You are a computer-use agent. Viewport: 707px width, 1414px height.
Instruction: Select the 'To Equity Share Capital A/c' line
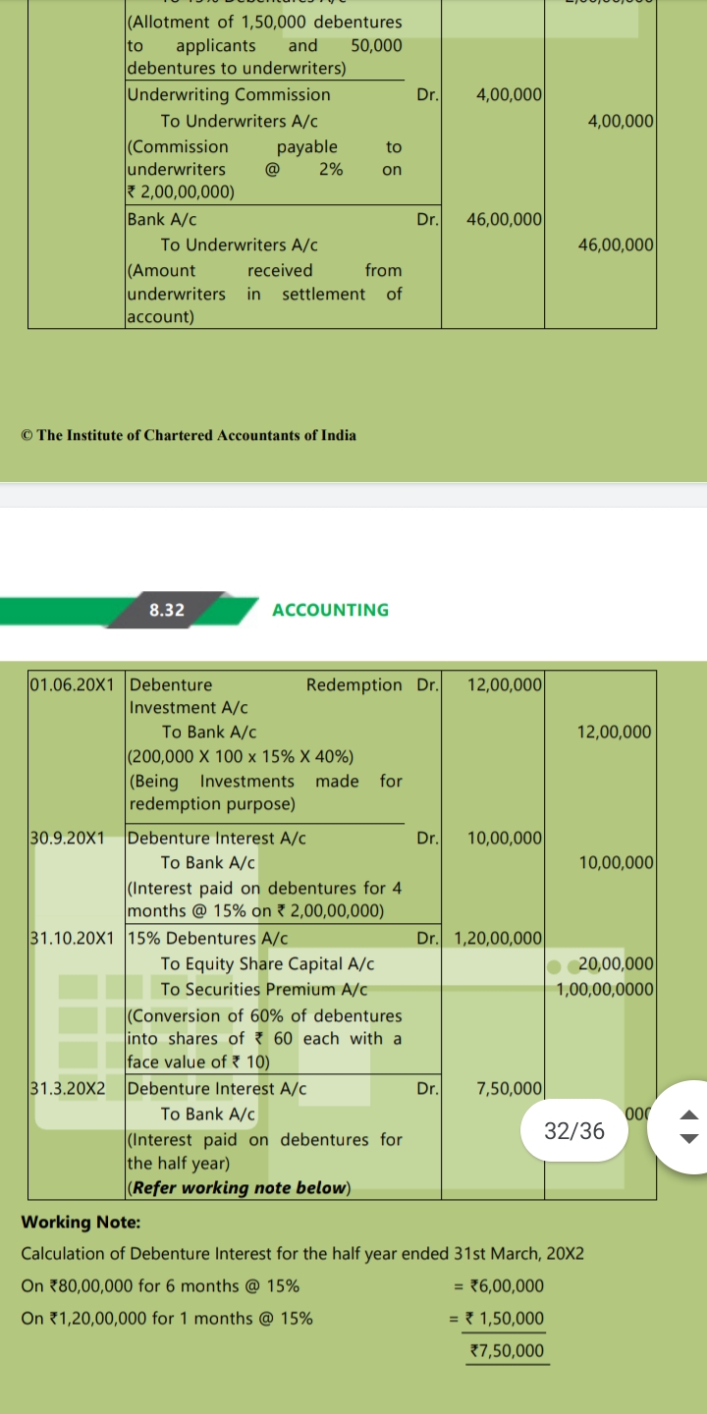[267, 964]
